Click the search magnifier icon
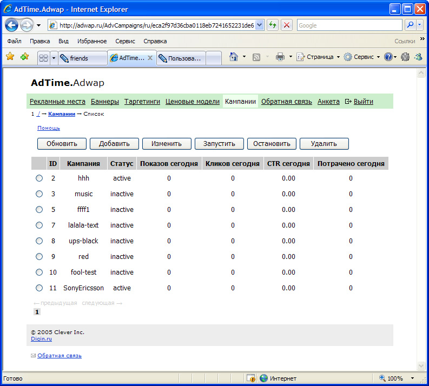429x386 pixels. point(410,25)
